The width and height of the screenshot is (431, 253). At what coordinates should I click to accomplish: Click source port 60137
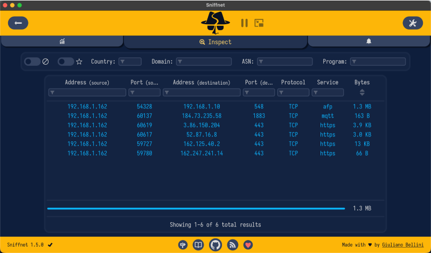[x=144, y=116]
